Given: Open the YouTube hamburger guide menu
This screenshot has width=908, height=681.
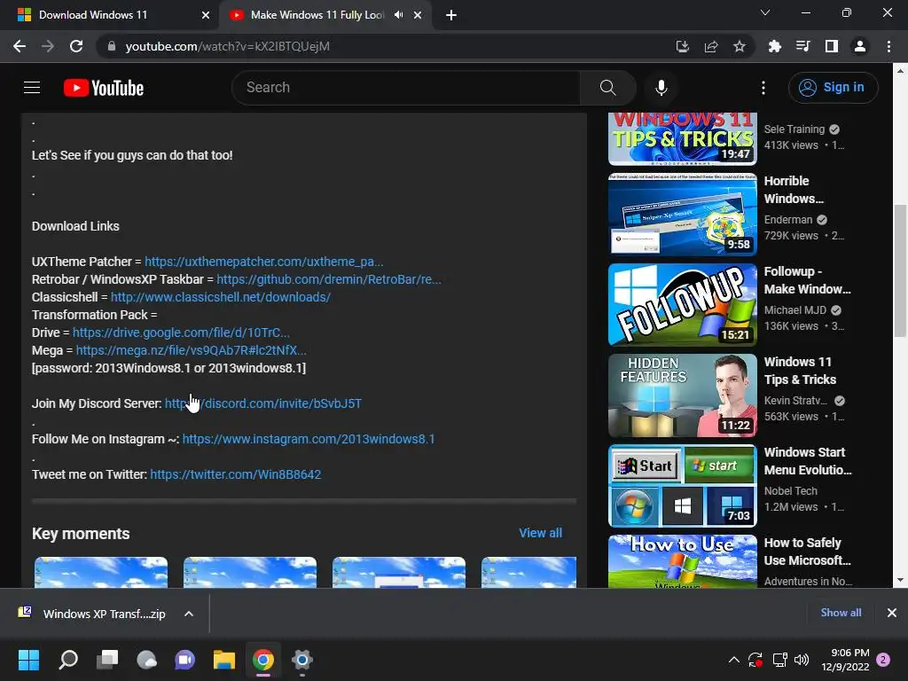Looking at the screenshot, I should point(32,88).
